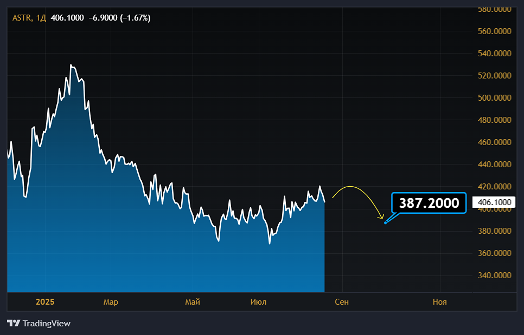Click the 2025 label on time axis
Viewport: 524px width, 335px height.
[45, 302]
